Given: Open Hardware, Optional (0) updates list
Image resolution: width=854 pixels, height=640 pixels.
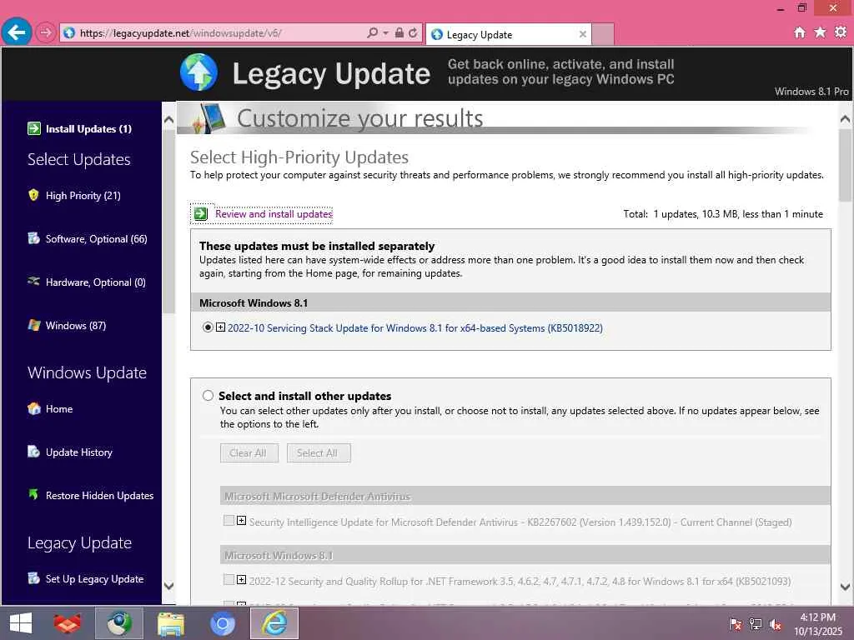Looking at the screenshot, I should tap(95, 282).
